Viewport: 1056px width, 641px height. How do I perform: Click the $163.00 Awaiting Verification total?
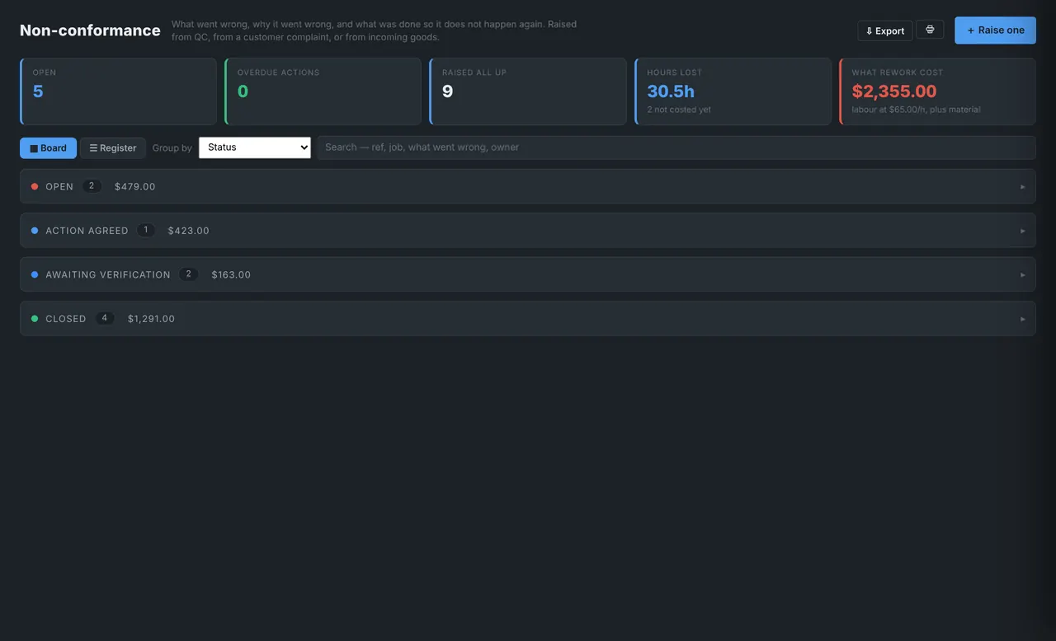pos(231,274)
